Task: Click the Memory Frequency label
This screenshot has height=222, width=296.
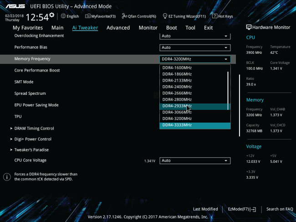Action: click(x=32, y=59)
